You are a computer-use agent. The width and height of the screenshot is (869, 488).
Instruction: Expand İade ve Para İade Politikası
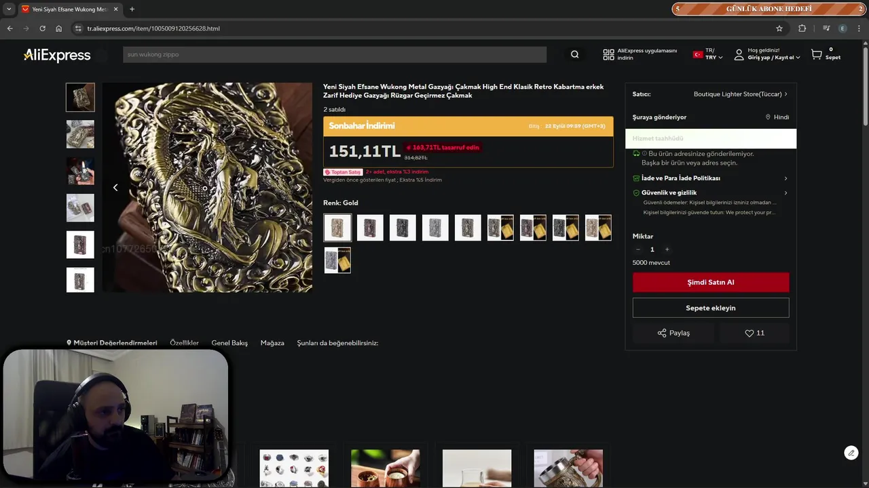(711, 178)
